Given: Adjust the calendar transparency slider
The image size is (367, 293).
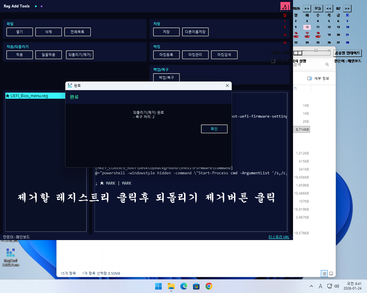Looking at the screenshot, I should coord(312,53).
